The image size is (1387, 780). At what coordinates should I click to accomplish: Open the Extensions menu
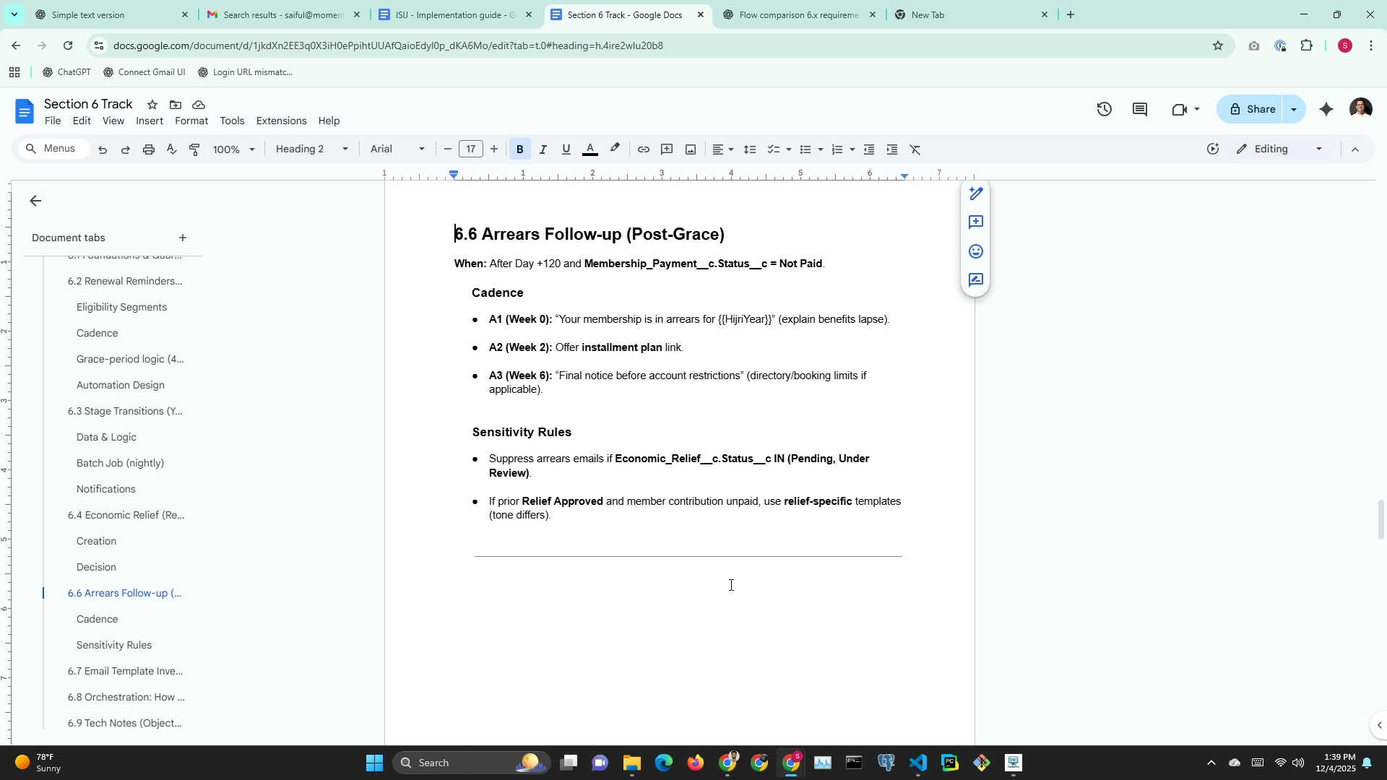click(x=281, y=121)
